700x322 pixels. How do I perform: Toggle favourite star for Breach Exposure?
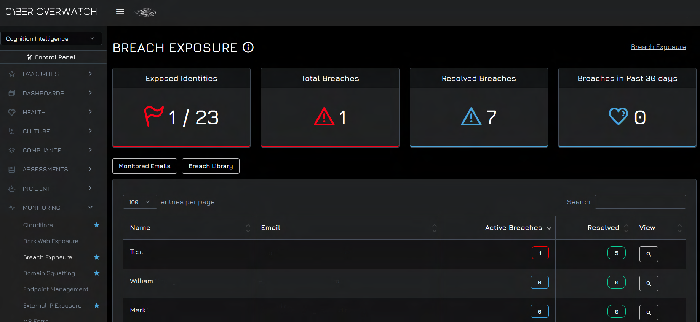97,257
